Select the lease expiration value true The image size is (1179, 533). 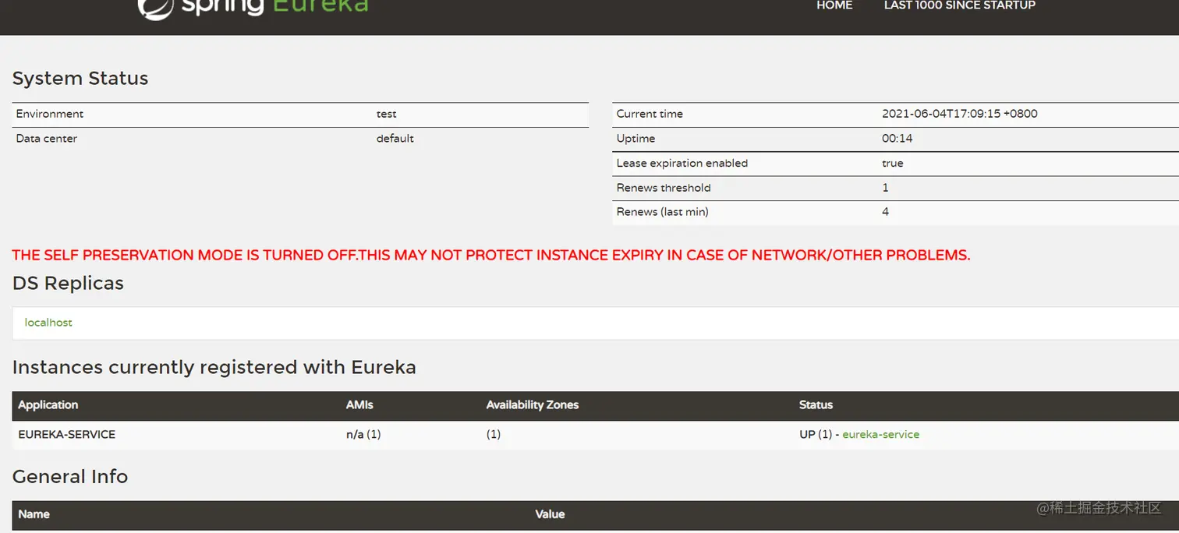coord(893,164)
